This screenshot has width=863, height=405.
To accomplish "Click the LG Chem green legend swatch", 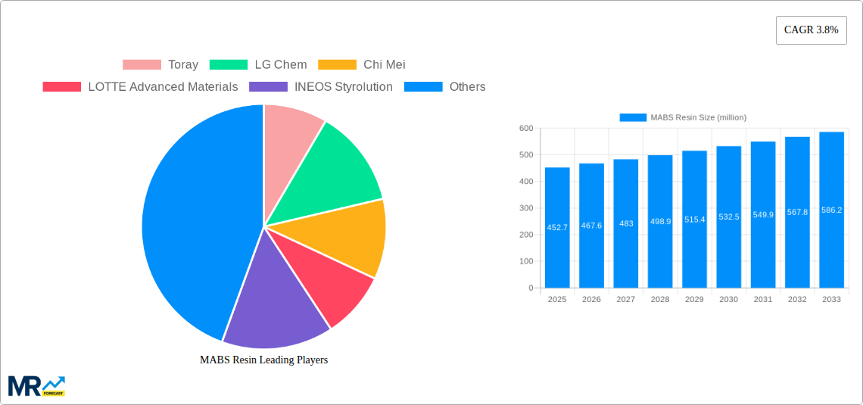I will click(x=229, y=64).
